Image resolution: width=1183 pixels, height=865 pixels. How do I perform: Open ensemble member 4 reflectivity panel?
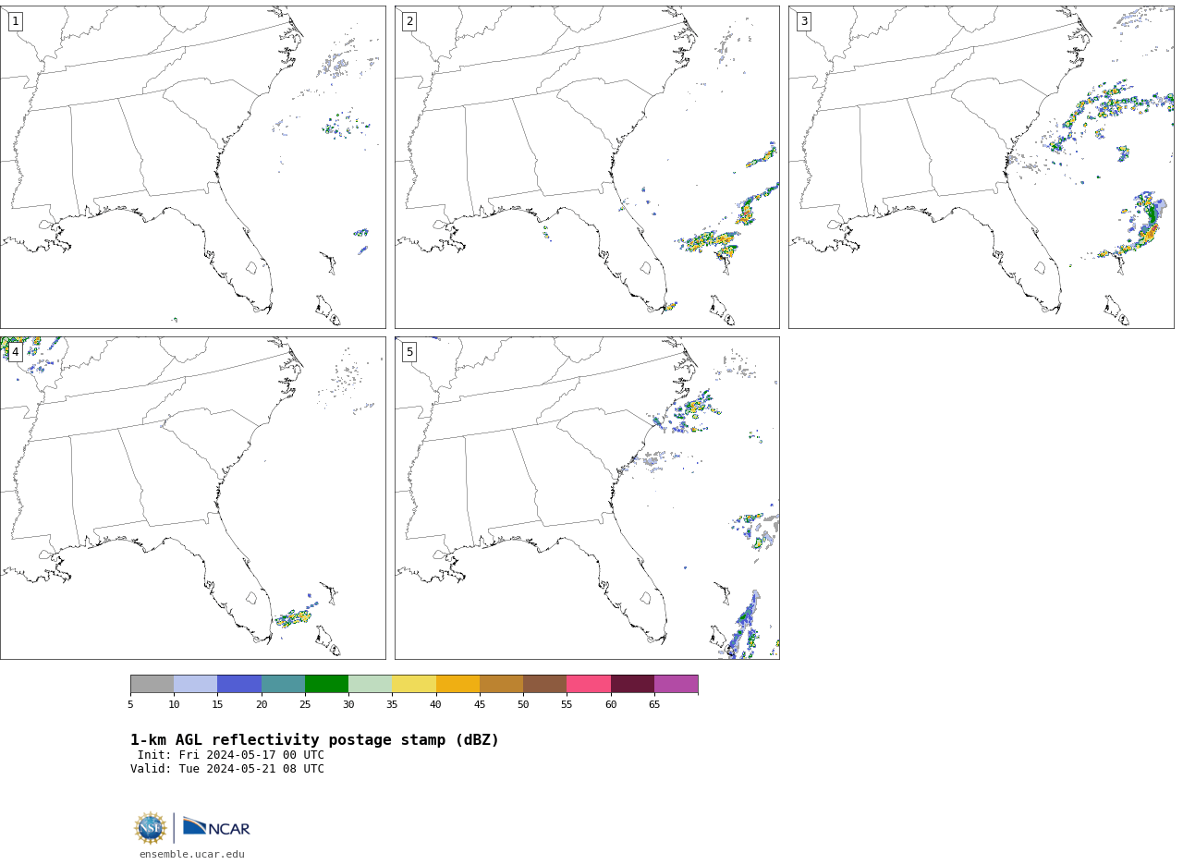[x=192, y=498]
